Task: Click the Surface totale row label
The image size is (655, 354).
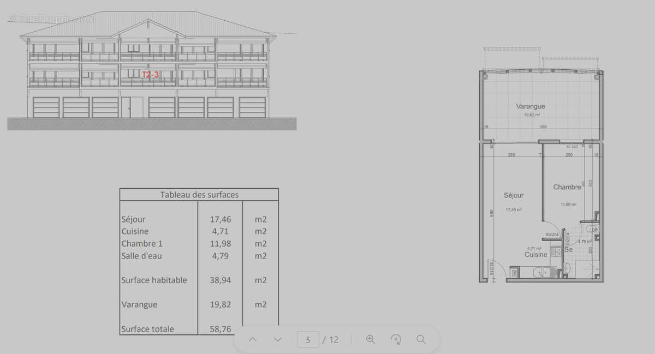Action: tap(147, 329)
